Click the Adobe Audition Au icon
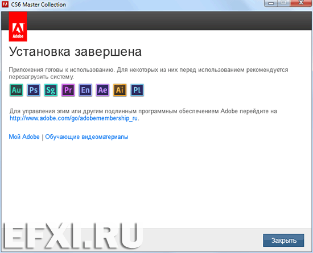Image resolution: width=313 pixels, height=253 pixels. 17,90
